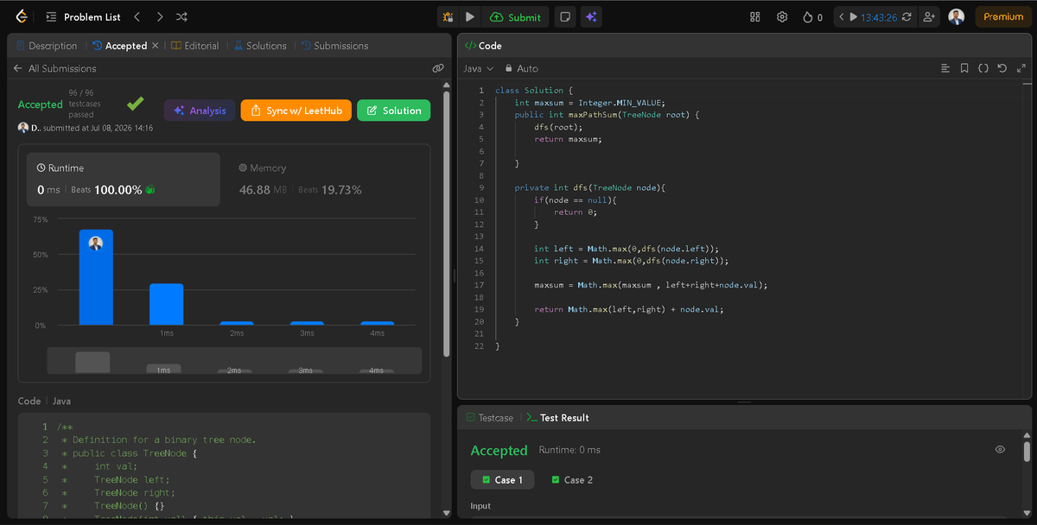Viewport: 1037px width, 525px height.
Task: Copy the submission link icon
Action: (x=438, y=68)
